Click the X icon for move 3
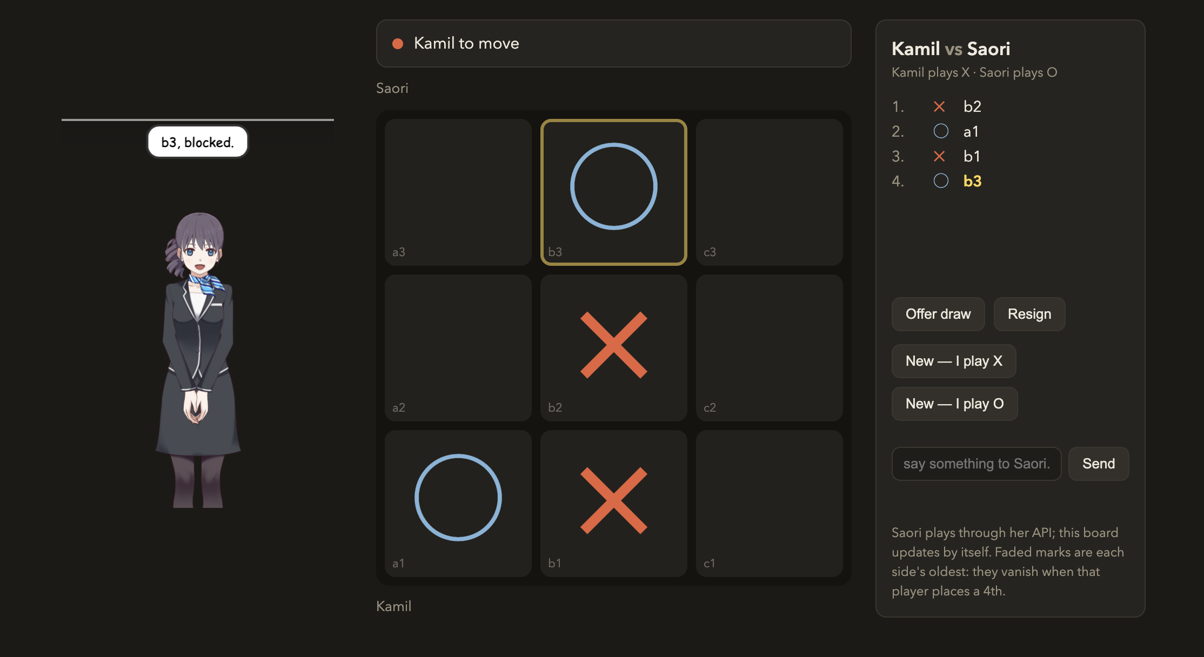The height and width of the screenshot is (657, 1204). [x=939, y=156]
